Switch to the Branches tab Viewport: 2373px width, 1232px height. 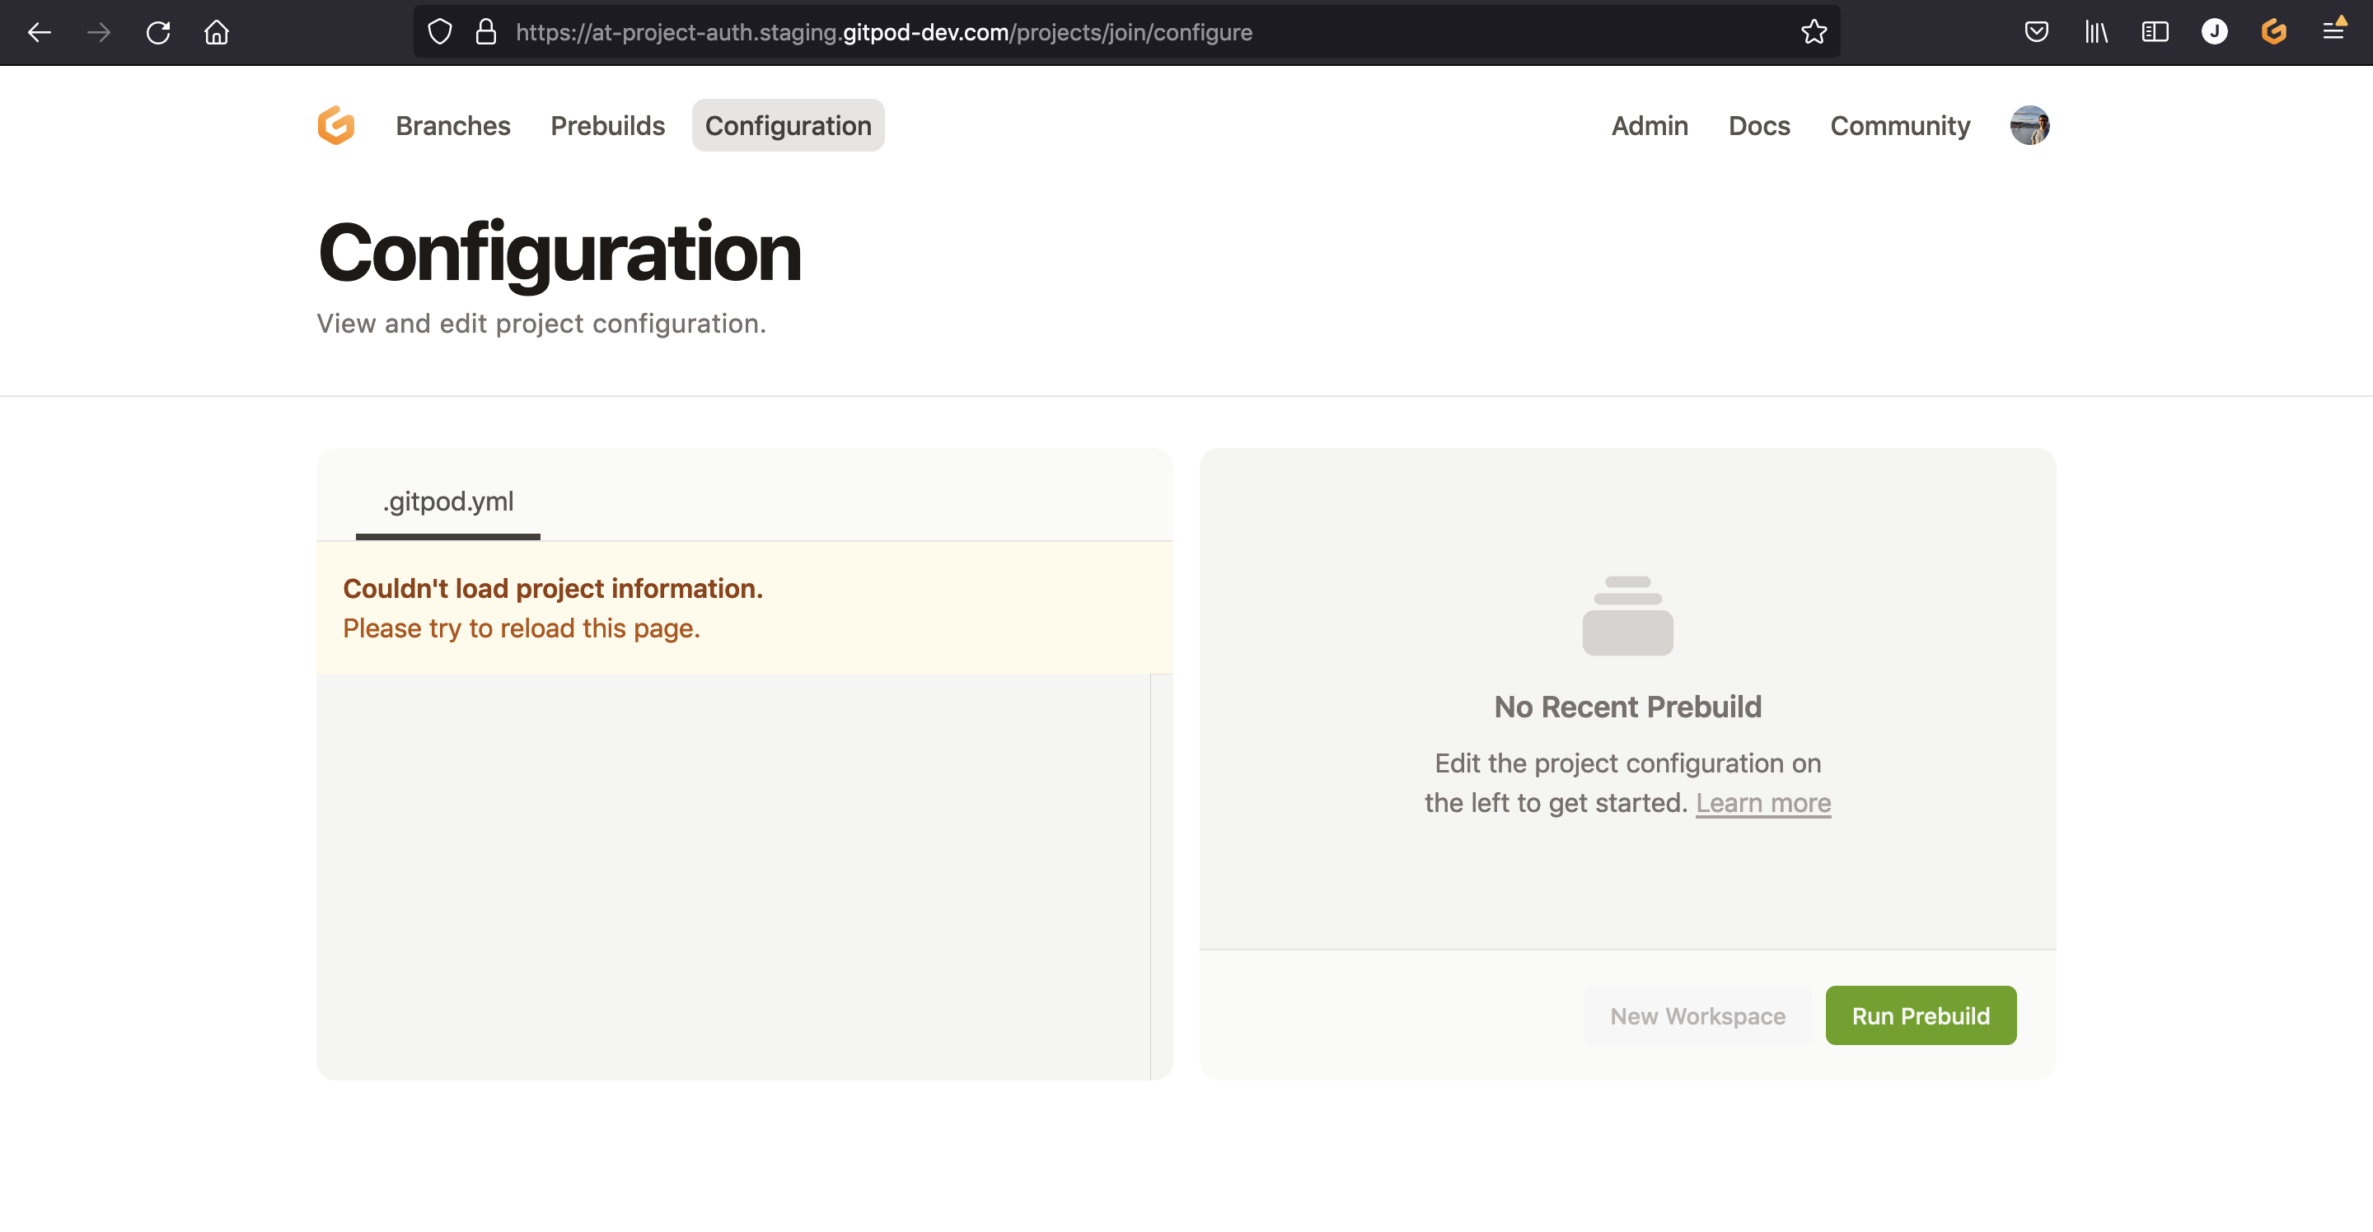point(452,126)
